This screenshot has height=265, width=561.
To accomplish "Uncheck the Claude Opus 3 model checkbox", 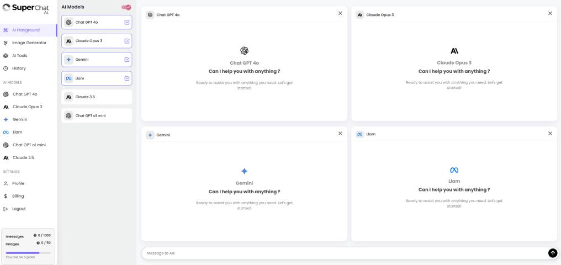I will (x=127, y=41).
